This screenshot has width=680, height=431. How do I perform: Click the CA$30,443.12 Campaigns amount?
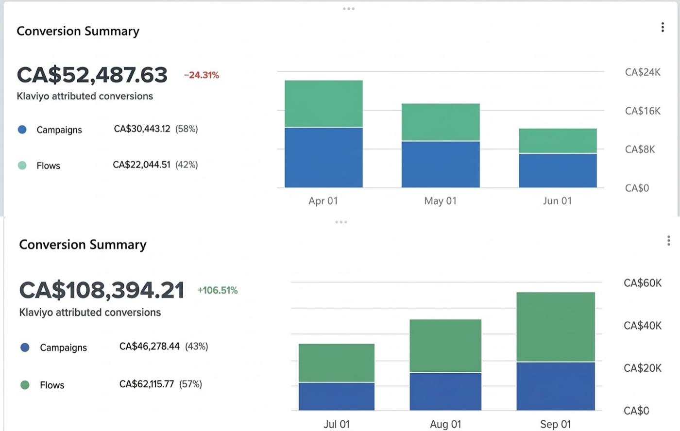[142, 129]
